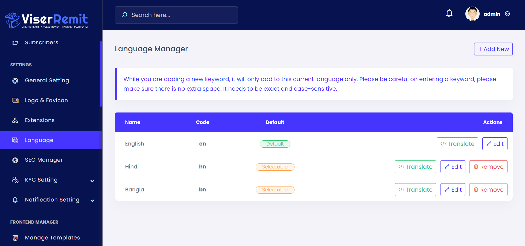Click the SEO Manager globe icon
Screen dimensions: 525x246
coord(15,160)
